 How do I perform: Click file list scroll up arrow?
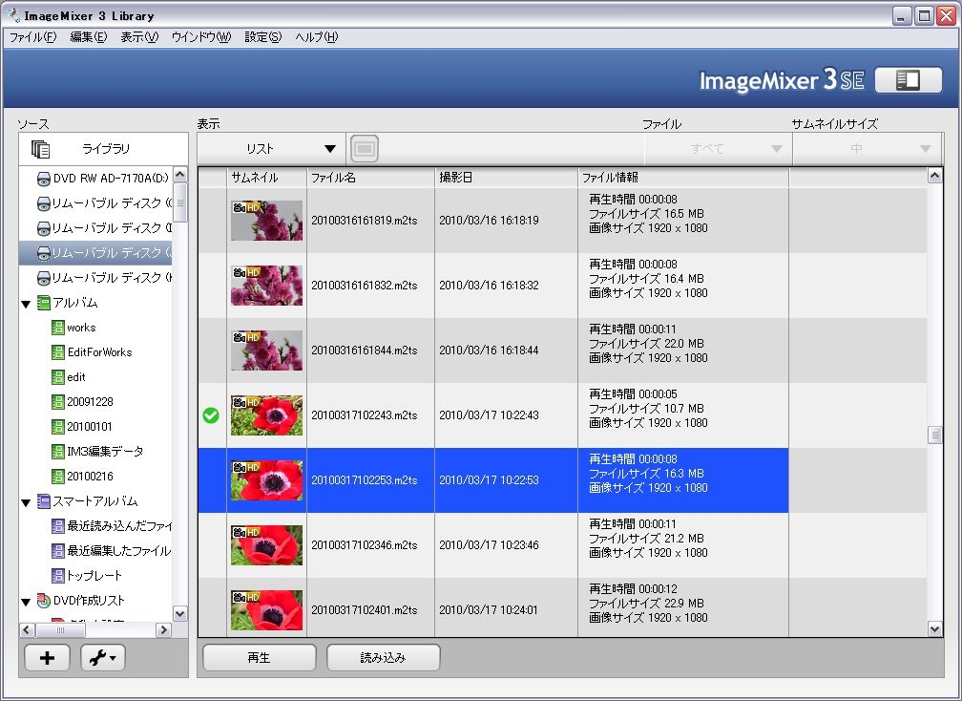coord(934,176)
